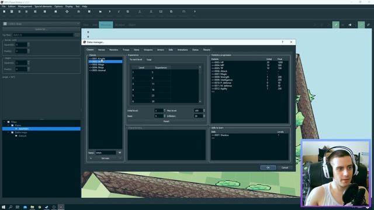
Task: Click the Cancel button in Datas manager
Action: coord(285,167)
